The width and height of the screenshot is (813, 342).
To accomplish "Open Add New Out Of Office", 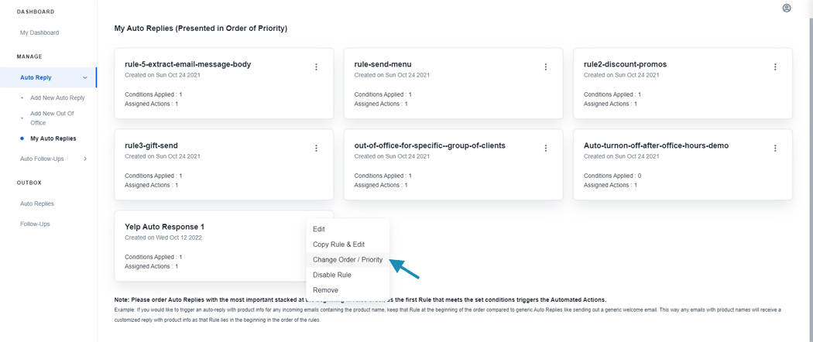I will click(x=52, y=118).
